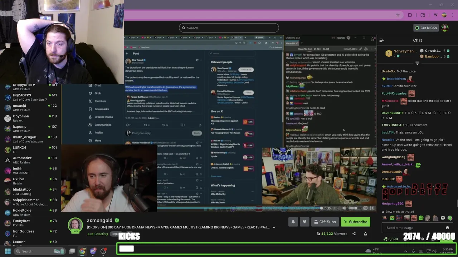This screenshot has height=257, width=458.
Task: Open bethh channel in sidebar
Action: tap(30, 171)
